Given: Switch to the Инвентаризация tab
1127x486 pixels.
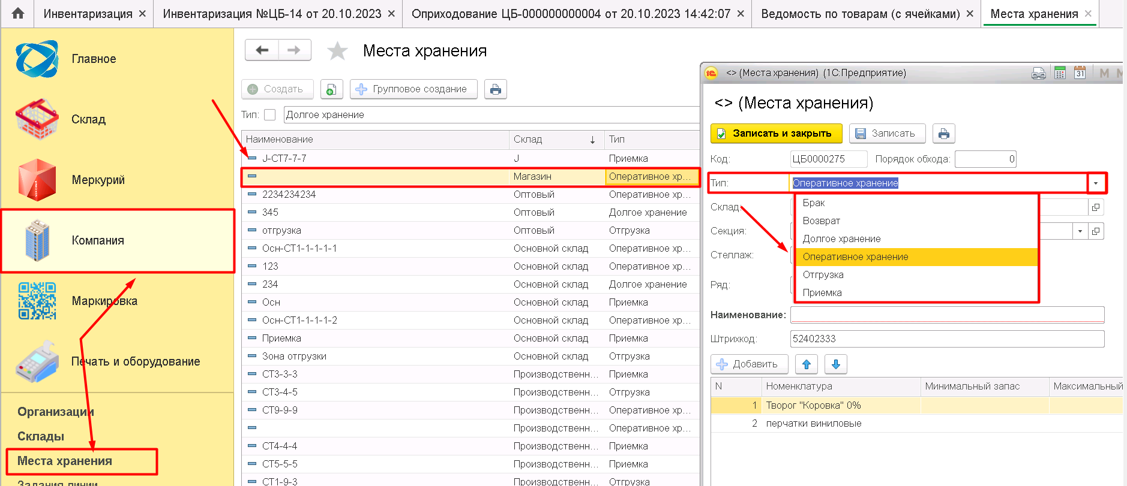Looking at the screenshot, I should [x=88, y=14].
